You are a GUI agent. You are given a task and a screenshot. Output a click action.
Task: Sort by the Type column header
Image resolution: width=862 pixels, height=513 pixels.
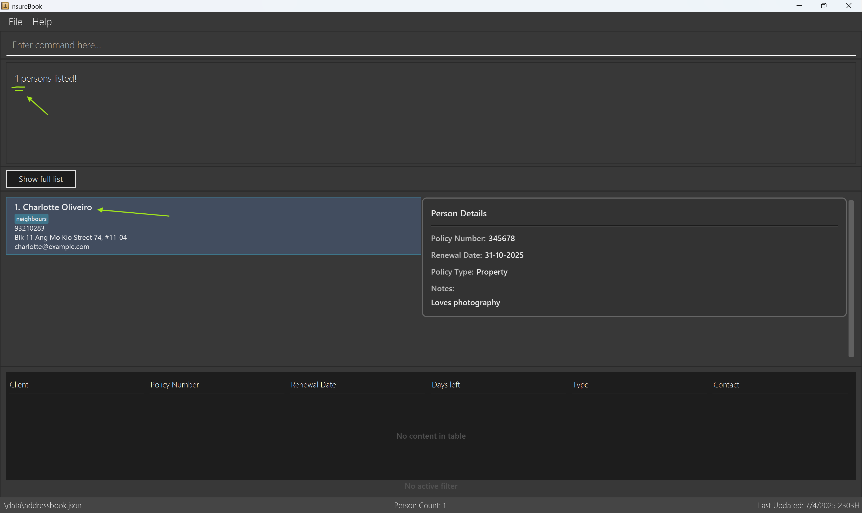(x=639, y=385)
